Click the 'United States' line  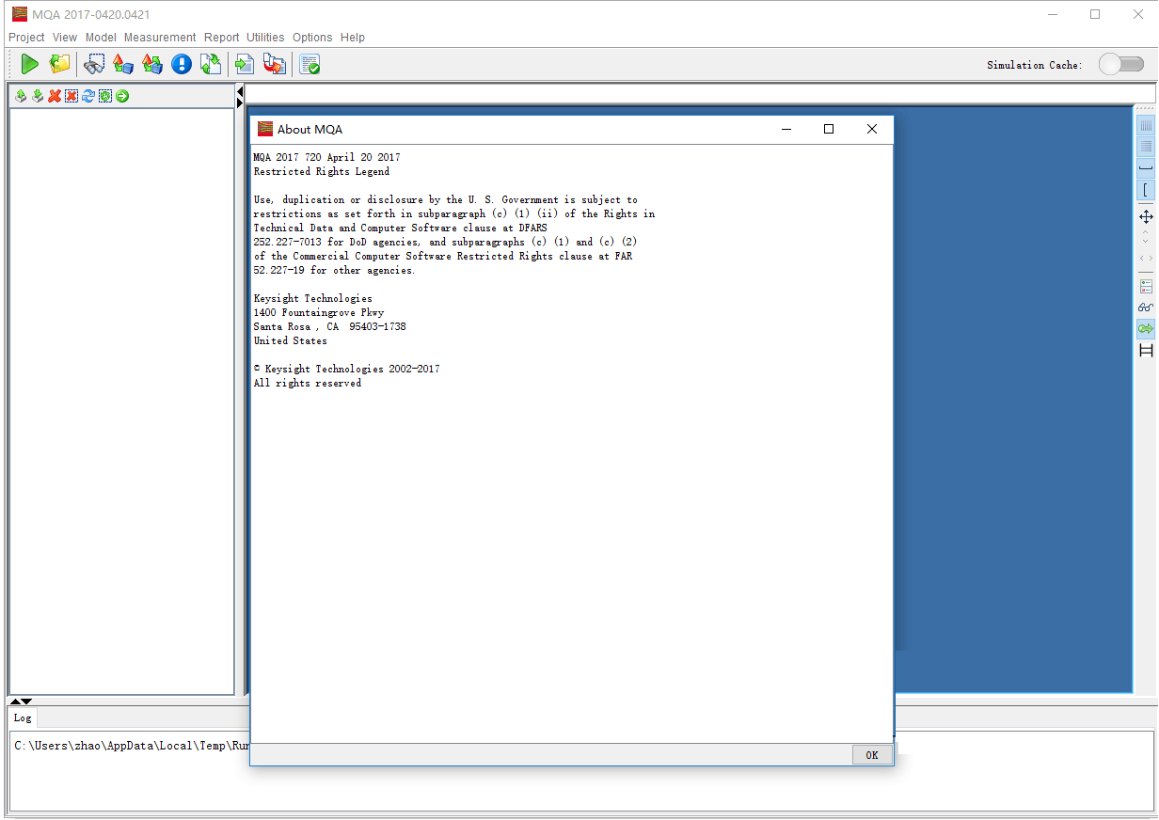click(291, 341)
